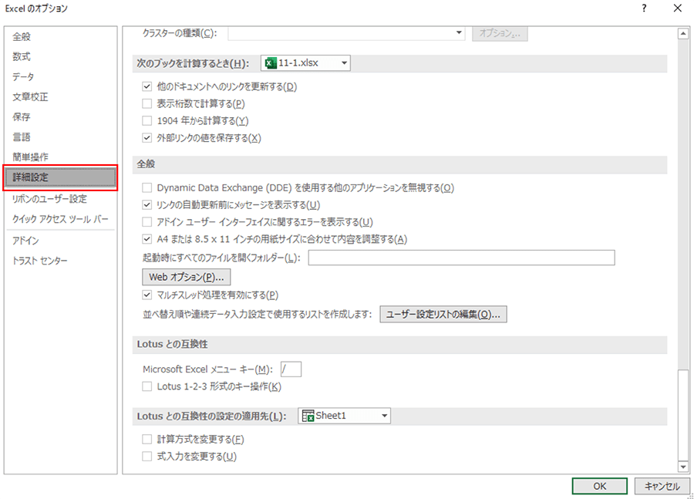Open the Sheet1 Lotus compatibility dropdown

tap(344, 416)
